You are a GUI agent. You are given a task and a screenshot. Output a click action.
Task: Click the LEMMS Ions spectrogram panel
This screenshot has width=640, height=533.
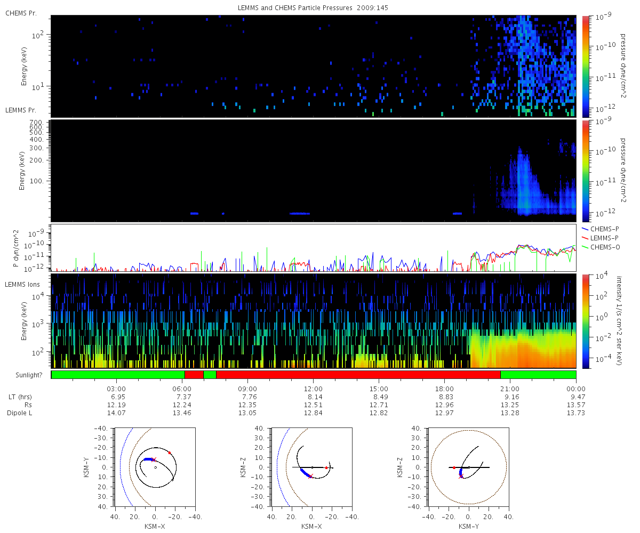(314, 321)
